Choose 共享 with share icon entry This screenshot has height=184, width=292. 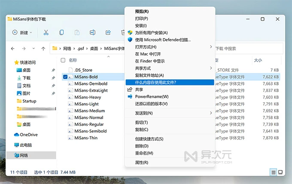coord(170,90)
